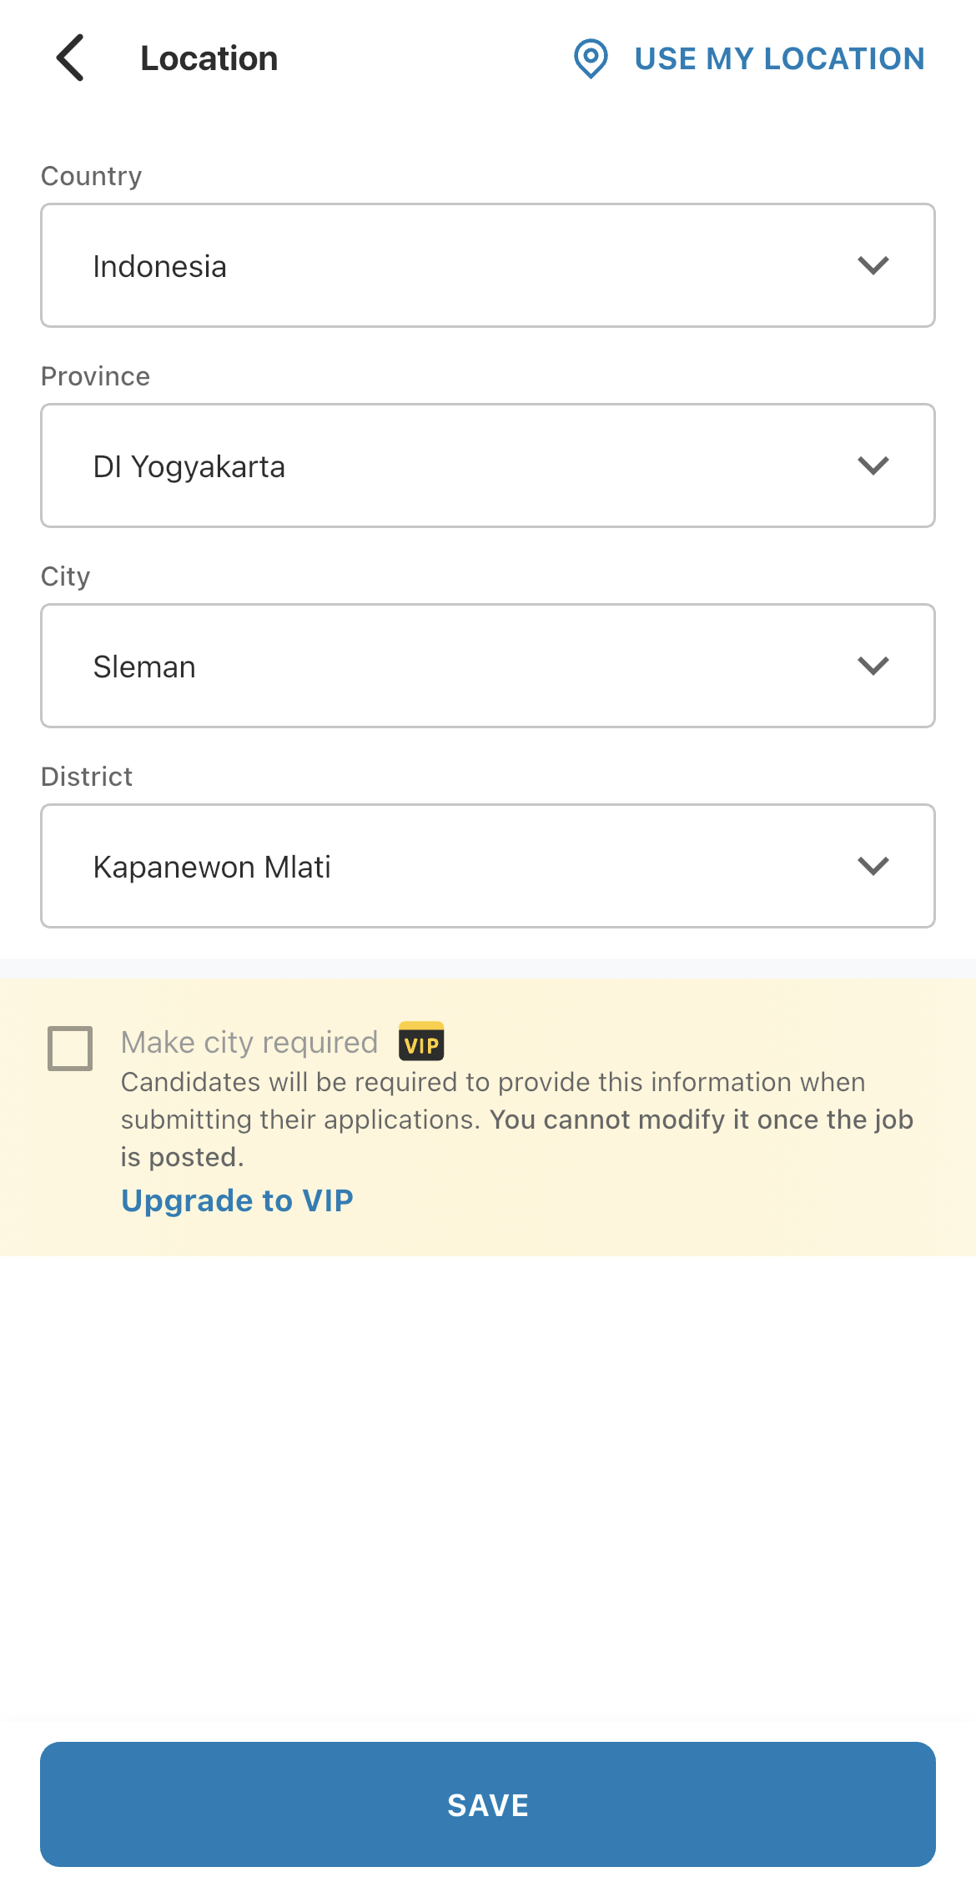The image size is (976, 1897).
Task: Expand the Country chevron arrow
Action: click(x=873, y=265)
